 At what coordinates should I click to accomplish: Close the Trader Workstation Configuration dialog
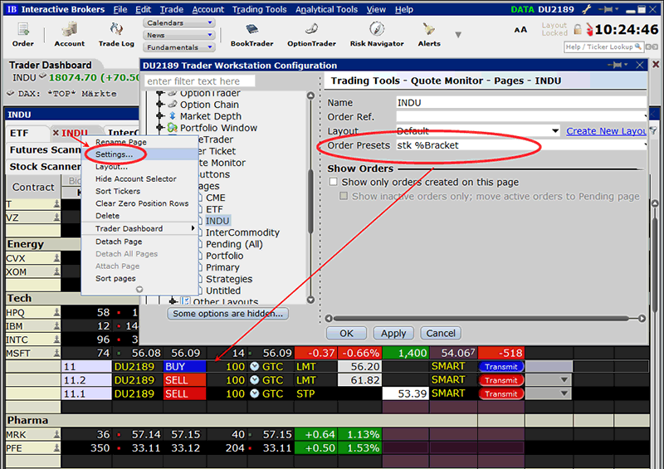640,65
